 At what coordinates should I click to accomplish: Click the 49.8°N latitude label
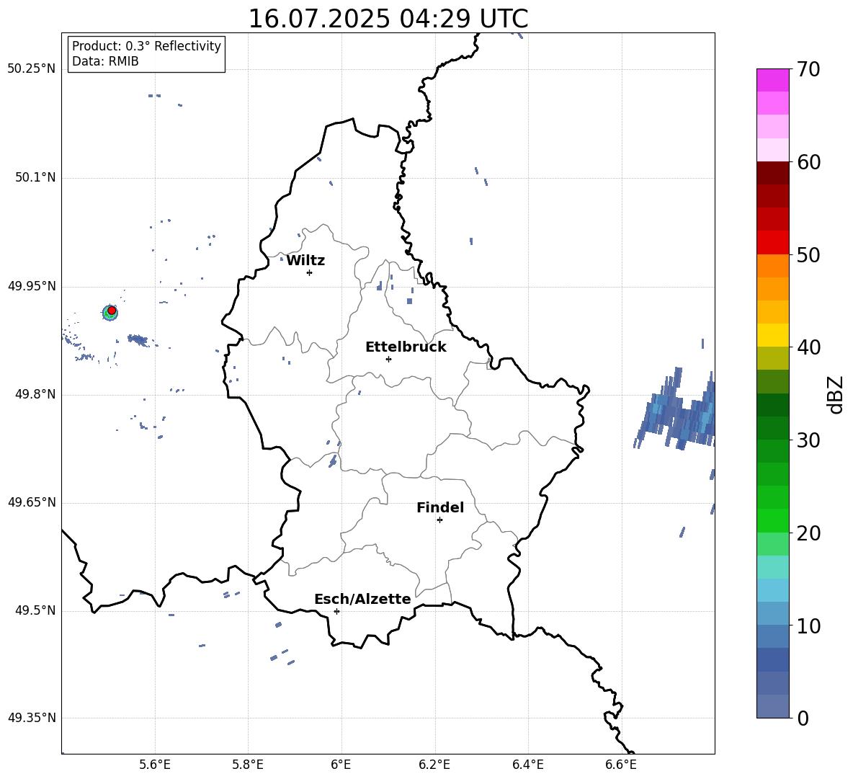pos(35,394)
